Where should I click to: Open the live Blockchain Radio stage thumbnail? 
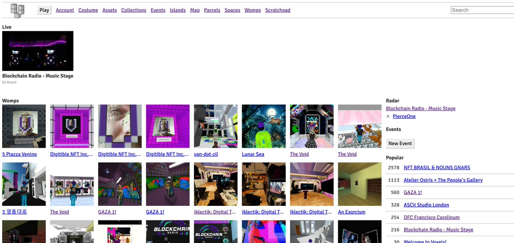click(x=38, y=51)
